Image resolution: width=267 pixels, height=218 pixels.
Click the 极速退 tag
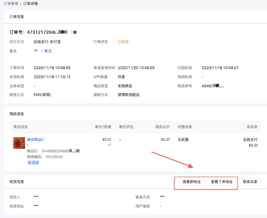click(33, 163)
